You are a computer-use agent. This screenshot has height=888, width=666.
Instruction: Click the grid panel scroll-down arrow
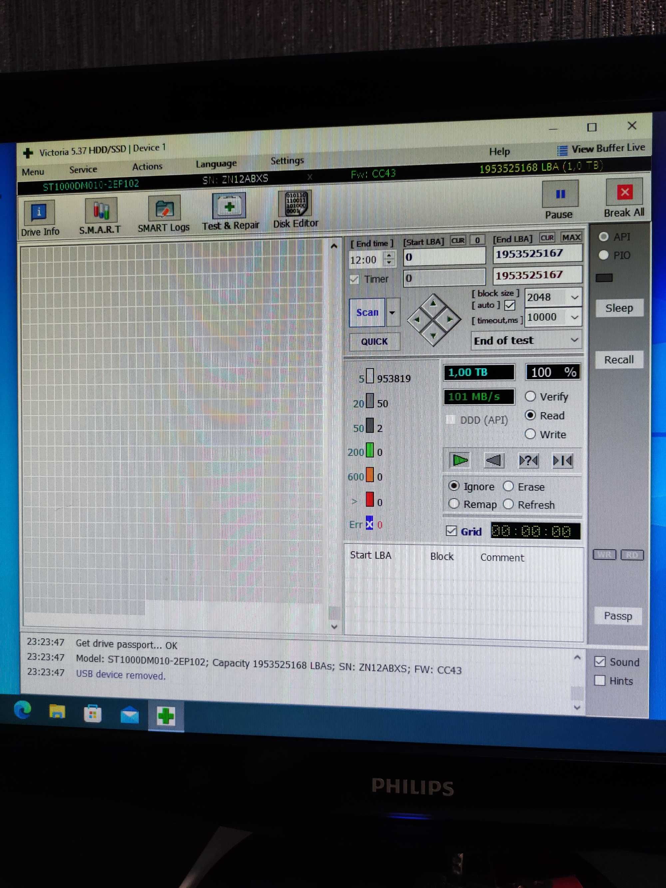(x=334, y=627)
